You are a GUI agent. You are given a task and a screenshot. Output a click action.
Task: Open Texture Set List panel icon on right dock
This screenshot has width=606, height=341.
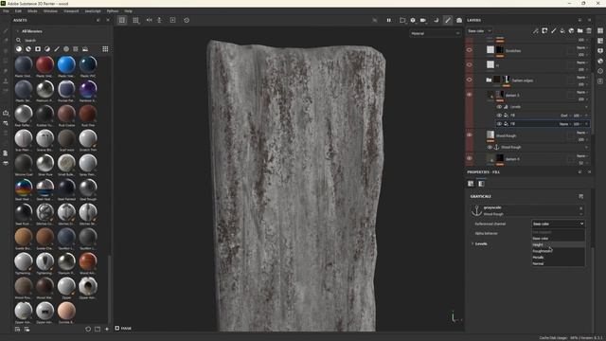[600, 30]
